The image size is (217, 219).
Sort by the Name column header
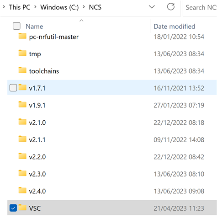click(x=34, y=27)
